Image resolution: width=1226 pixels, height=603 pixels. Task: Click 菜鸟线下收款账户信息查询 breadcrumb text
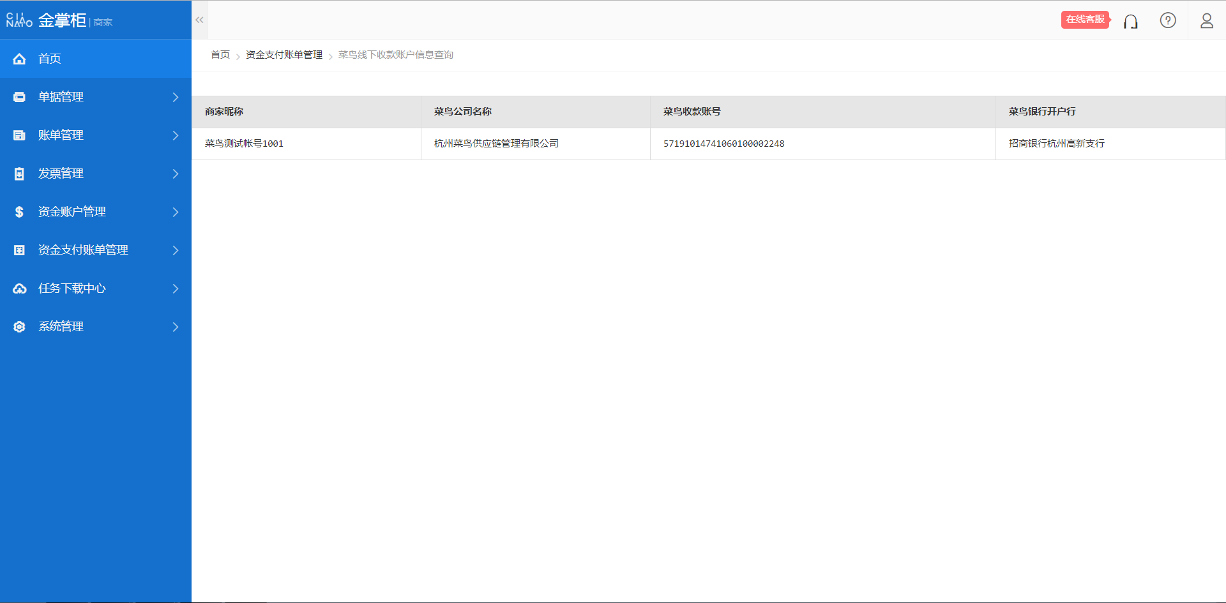pyautogui.click(x=396, y=55)
